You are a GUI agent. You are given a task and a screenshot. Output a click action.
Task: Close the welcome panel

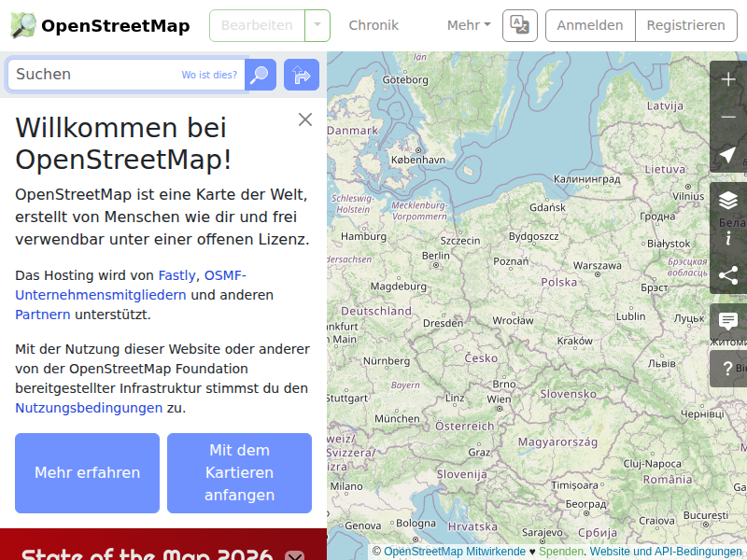pos(305,119)
